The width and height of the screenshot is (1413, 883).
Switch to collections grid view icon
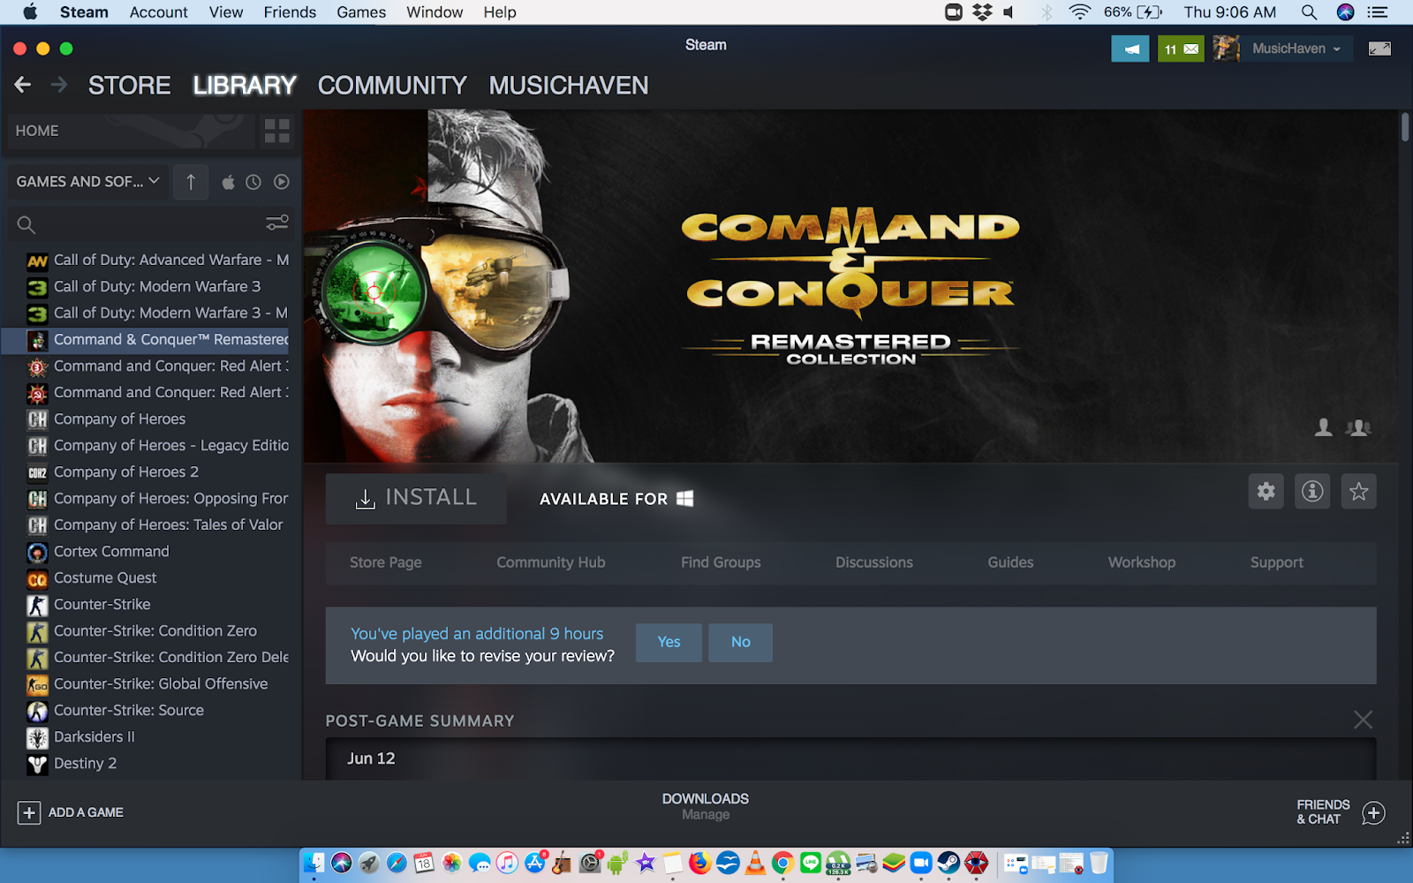(277, 132)
